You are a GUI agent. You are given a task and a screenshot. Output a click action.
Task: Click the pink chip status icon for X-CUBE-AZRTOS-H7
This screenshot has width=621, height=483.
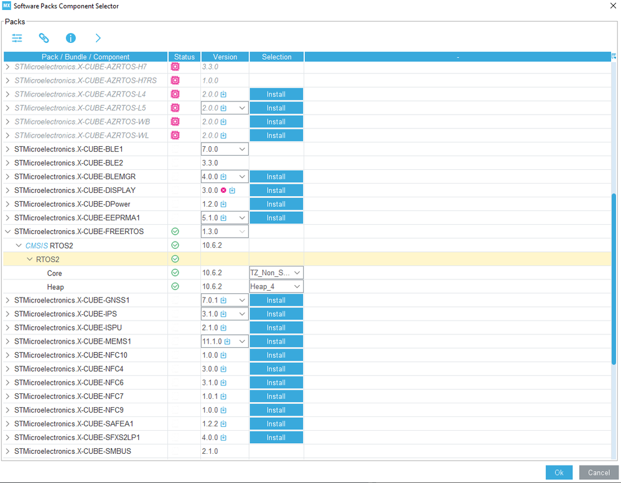tap(175, 67)
